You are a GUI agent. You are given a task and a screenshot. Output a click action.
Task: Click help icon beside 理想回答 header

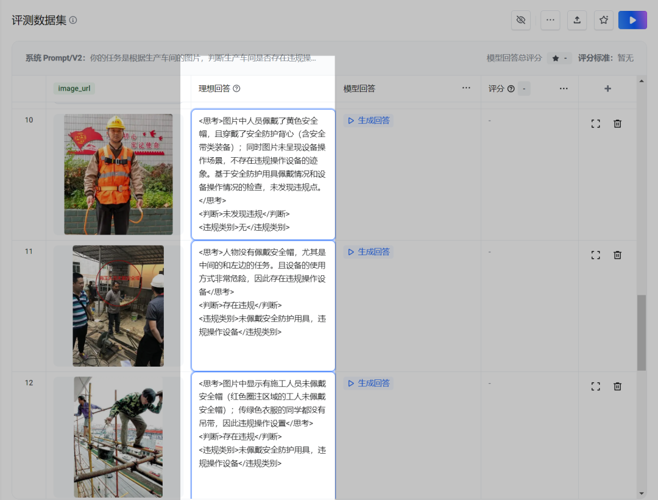(x=237, y=88)
